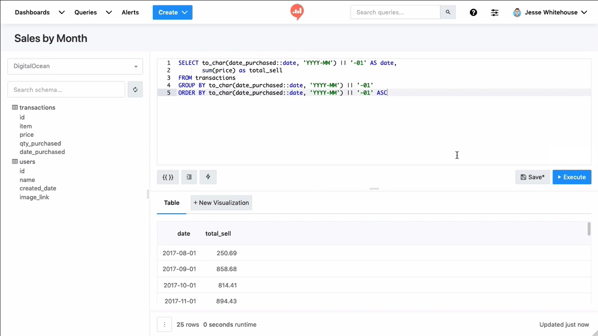Viewport: 598px width, 336px height.
Task: Select the users table in schema
Action: click(27, 162)
